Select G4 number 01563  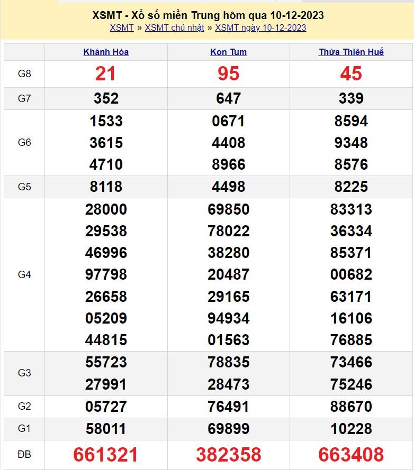229,339
